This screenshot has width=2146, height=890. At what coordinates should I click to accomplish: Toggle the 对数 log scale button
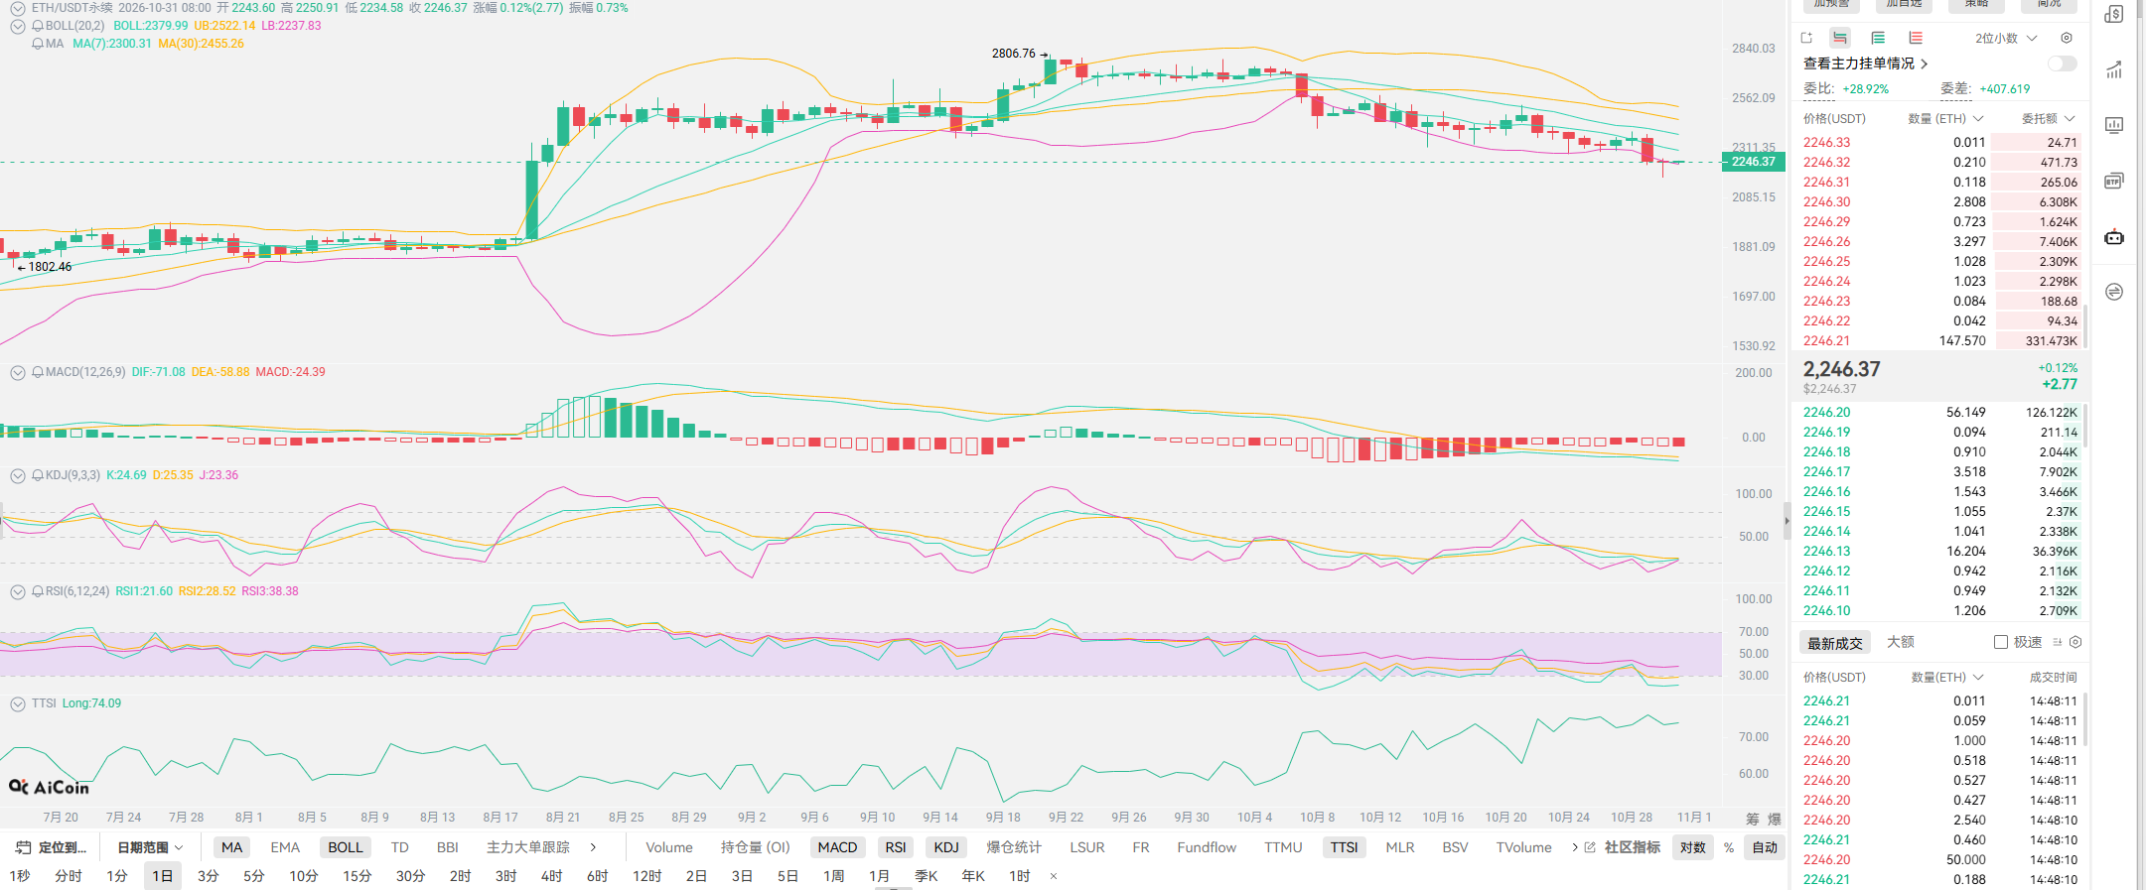1693,847
